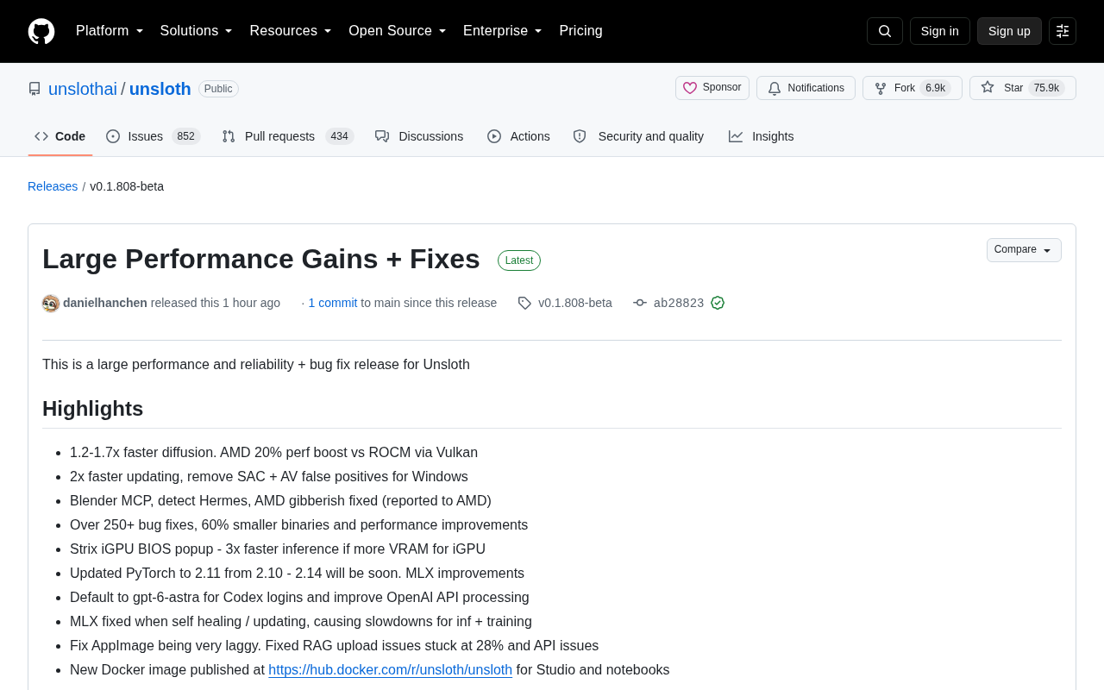This screenshot has width=1104, height=690.
Task: Click the release title Large Performance Gains + Fixes
Action: [261, 259]
